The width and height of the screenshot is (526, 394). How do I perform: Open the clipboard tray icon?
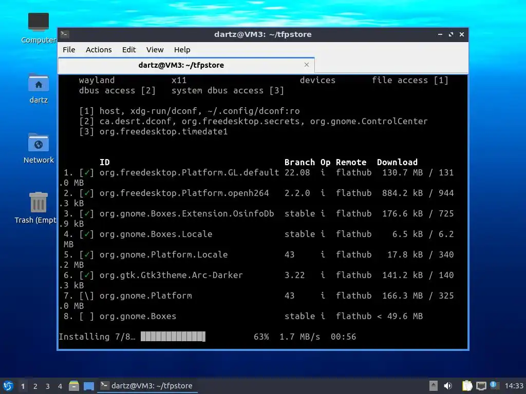[467, 386]
